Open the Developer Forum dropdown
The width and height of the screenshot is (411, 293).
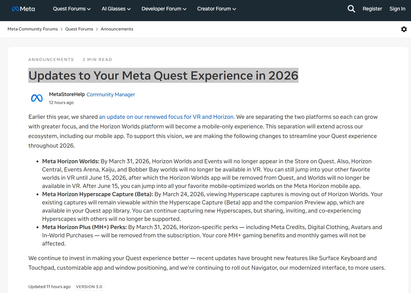pyautogui.click(x=164, y=9)
